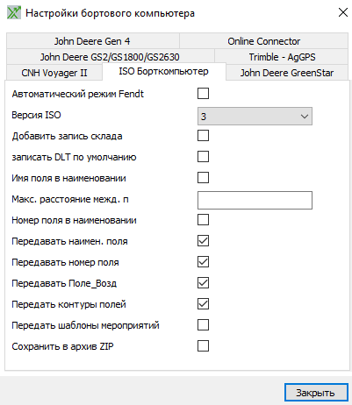Open the Online Connector tab
Viewport: 352px width, 405px height.
coord(263,41)
